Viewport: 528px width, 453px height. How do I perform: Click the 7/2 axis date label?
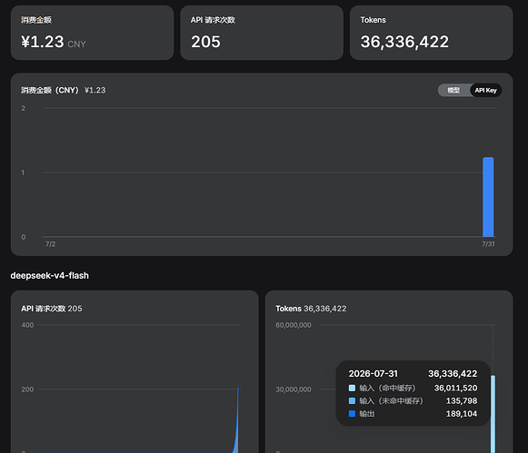pyautogui.click(x=50, y=244)
